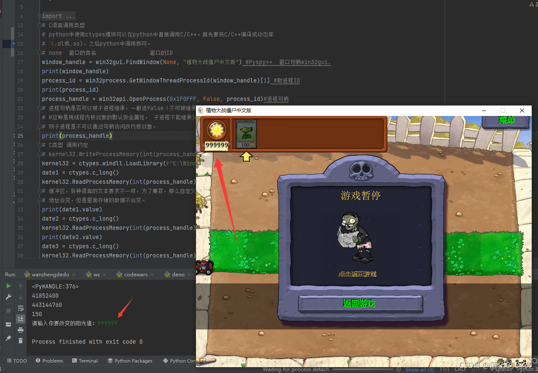Click the game window title bar icon
This screenshot has width=538, height=373.
(x=201, y=111)
